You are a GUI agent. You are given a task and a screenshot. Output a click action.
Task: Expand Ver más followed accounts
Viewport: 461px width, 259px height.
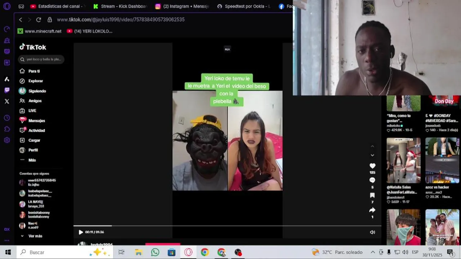tap(31, 236)
